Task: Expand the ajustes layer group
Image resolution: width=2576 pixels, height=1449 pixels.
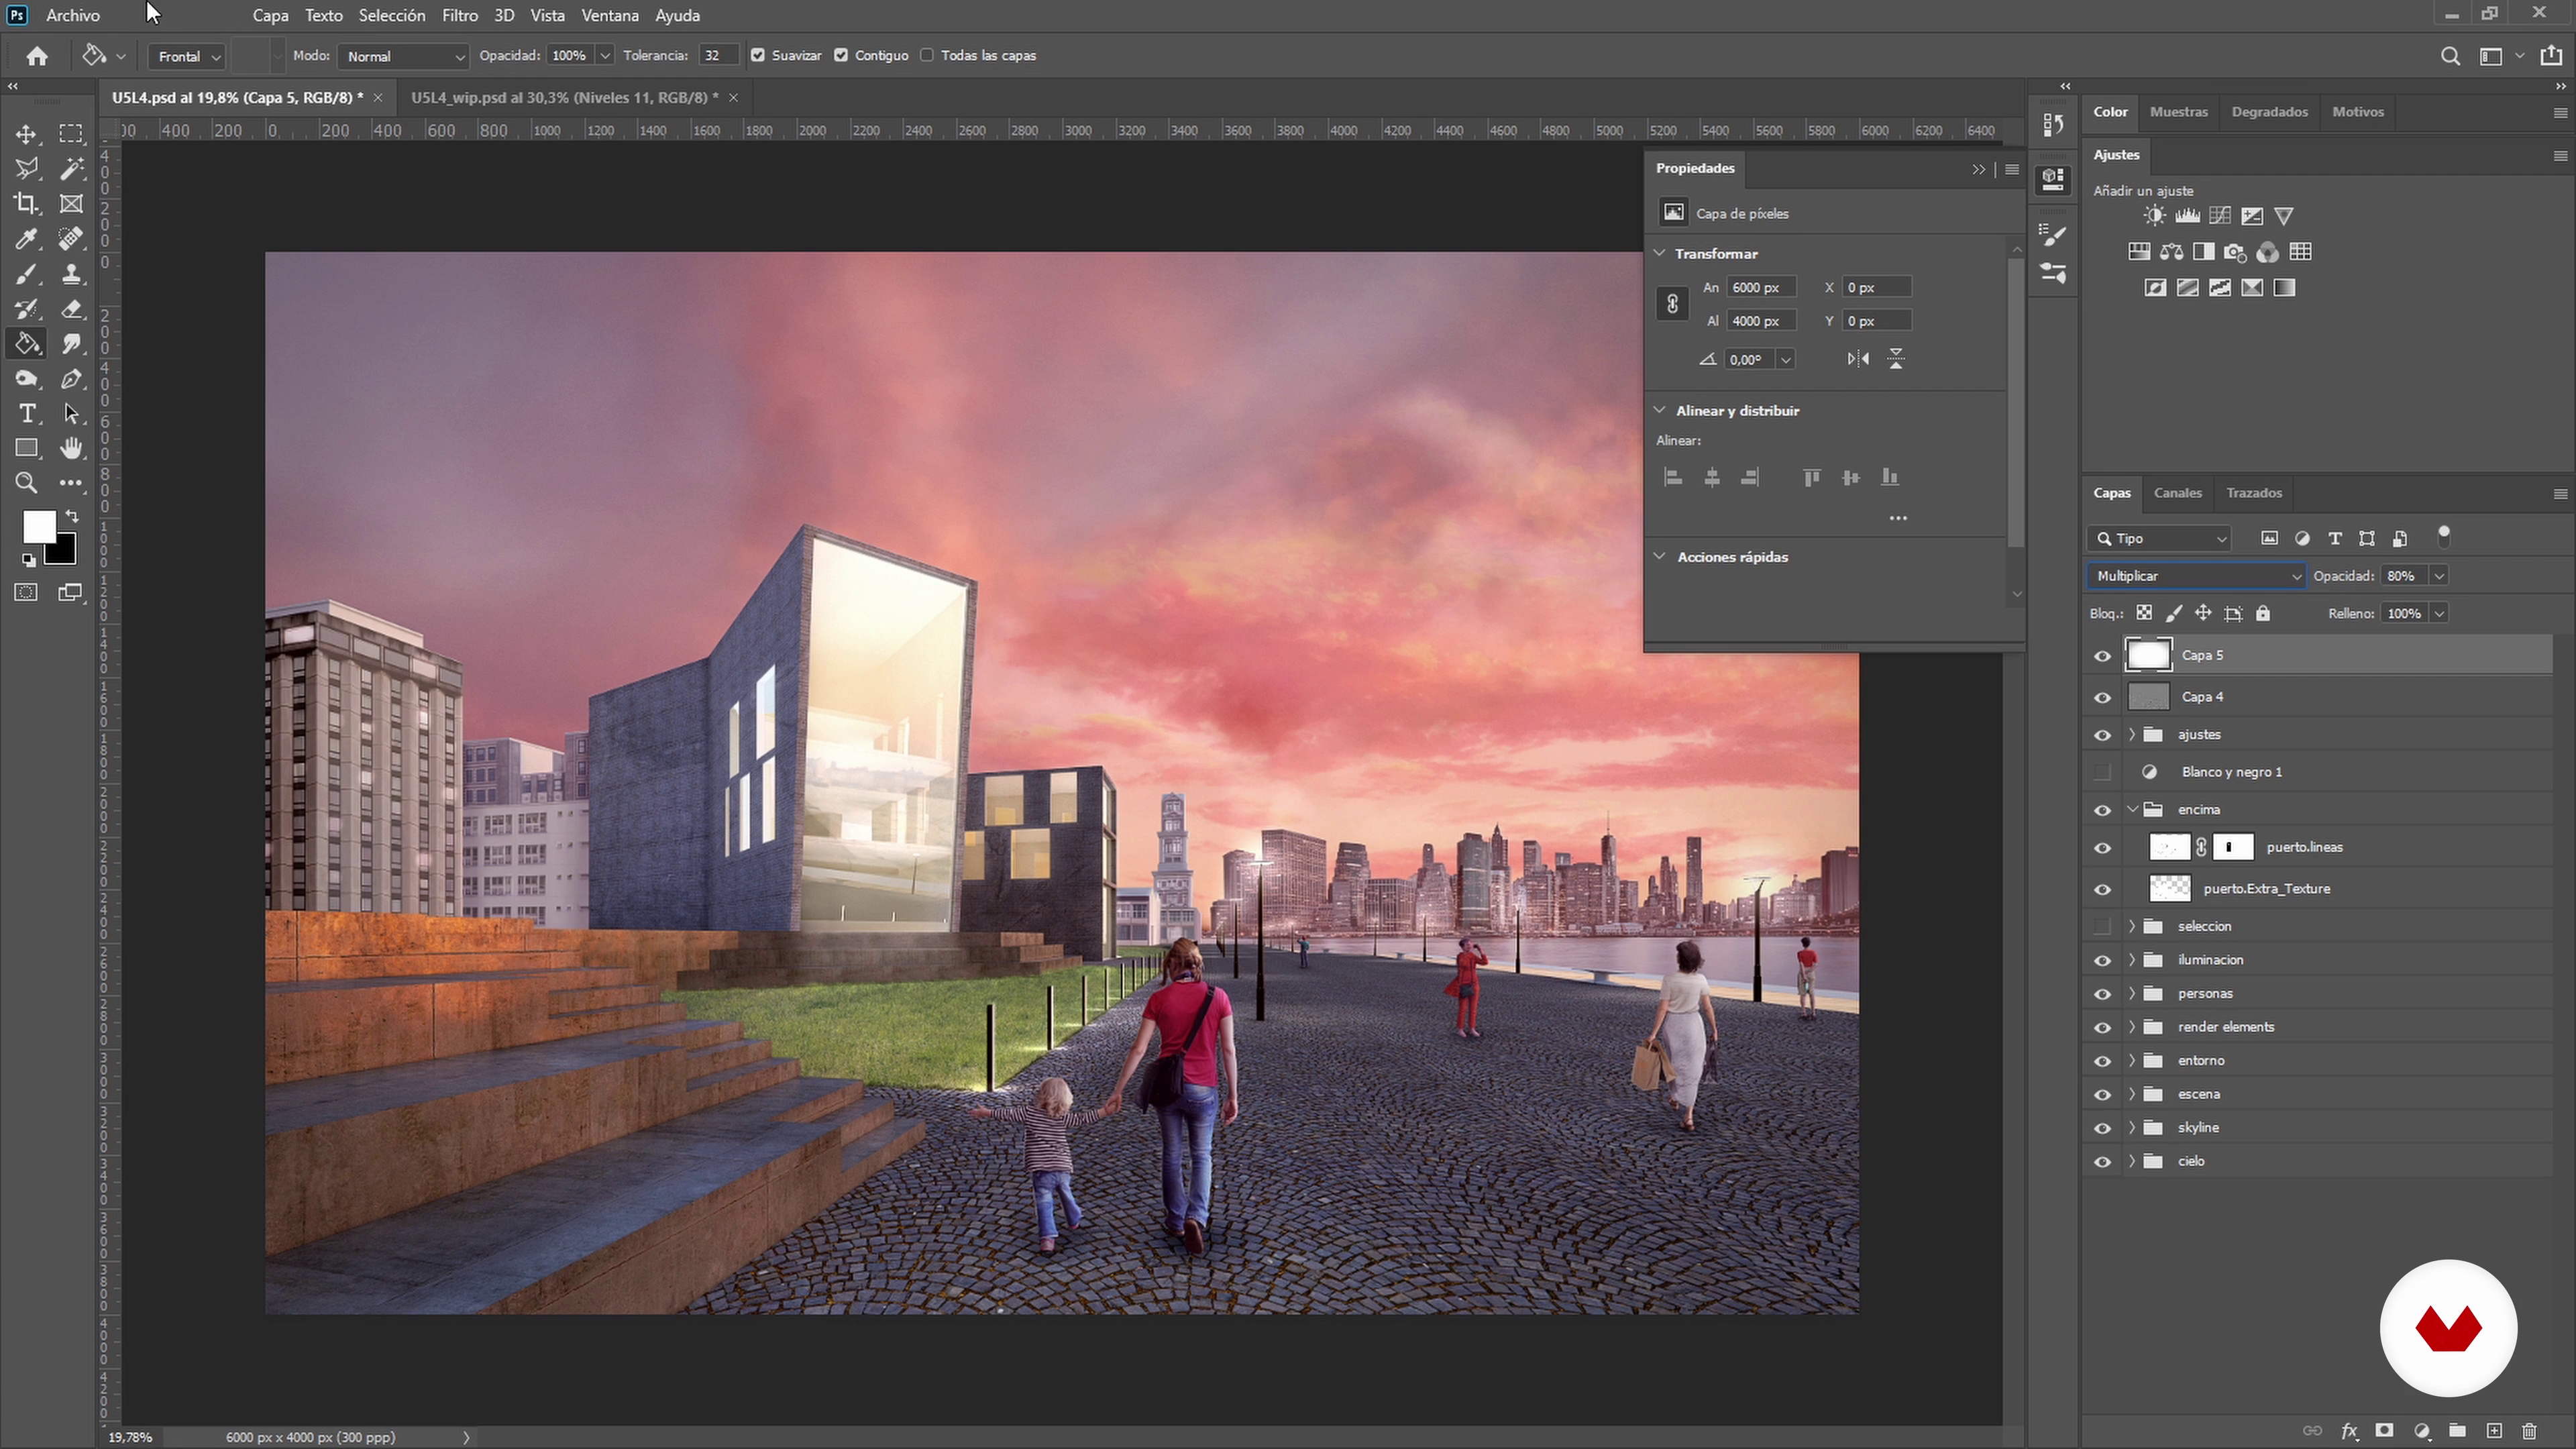Action: (x=2132, y=735)
